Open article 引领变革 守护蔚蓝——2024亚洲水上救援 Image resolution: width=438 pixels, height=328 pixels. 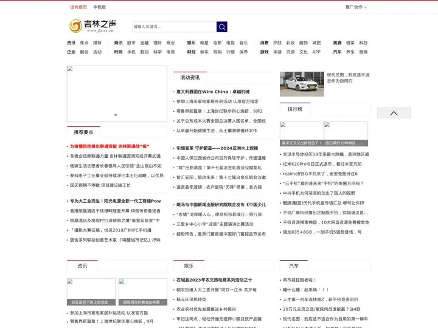click(x=217, y=148)
